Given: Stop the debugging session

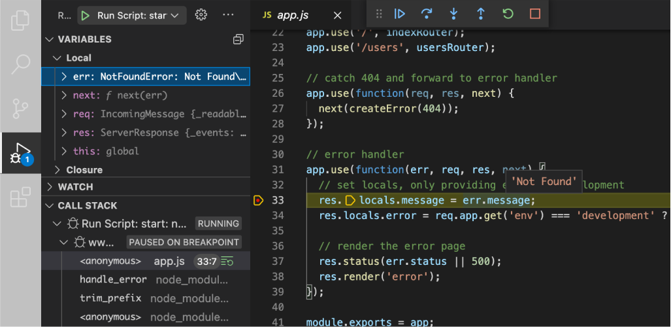Looking at the screenshot, I should [535, 14].
